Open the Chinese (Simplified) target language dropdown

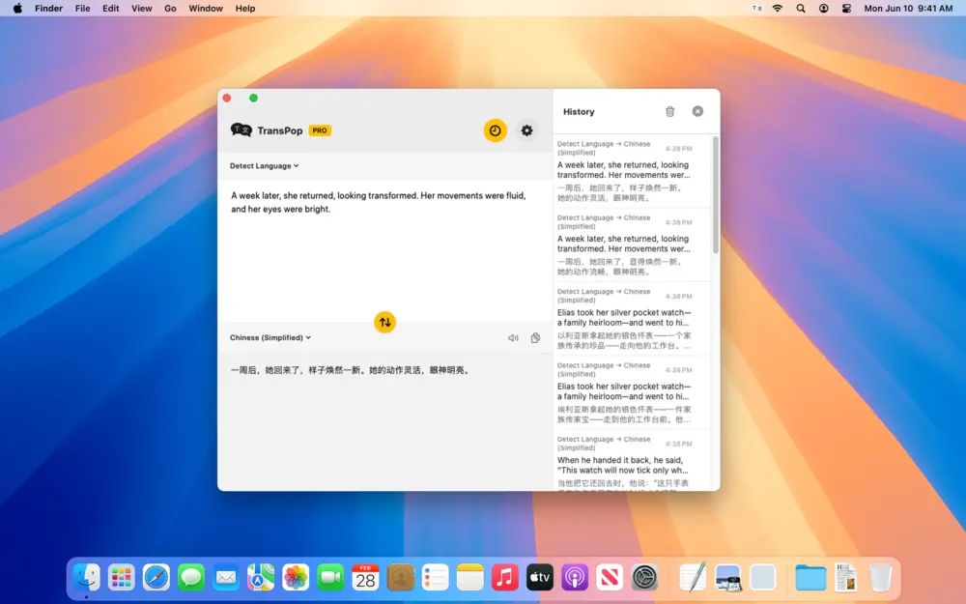tap(270, 337)
